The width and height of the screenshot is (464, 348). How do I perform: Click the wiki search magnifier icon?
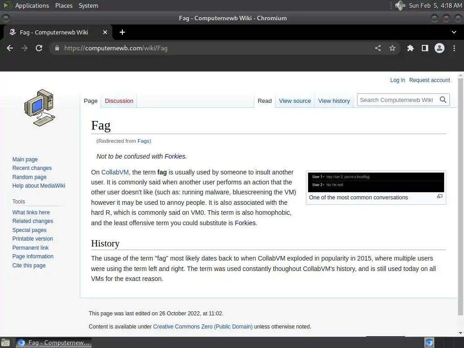pos(443,100)
